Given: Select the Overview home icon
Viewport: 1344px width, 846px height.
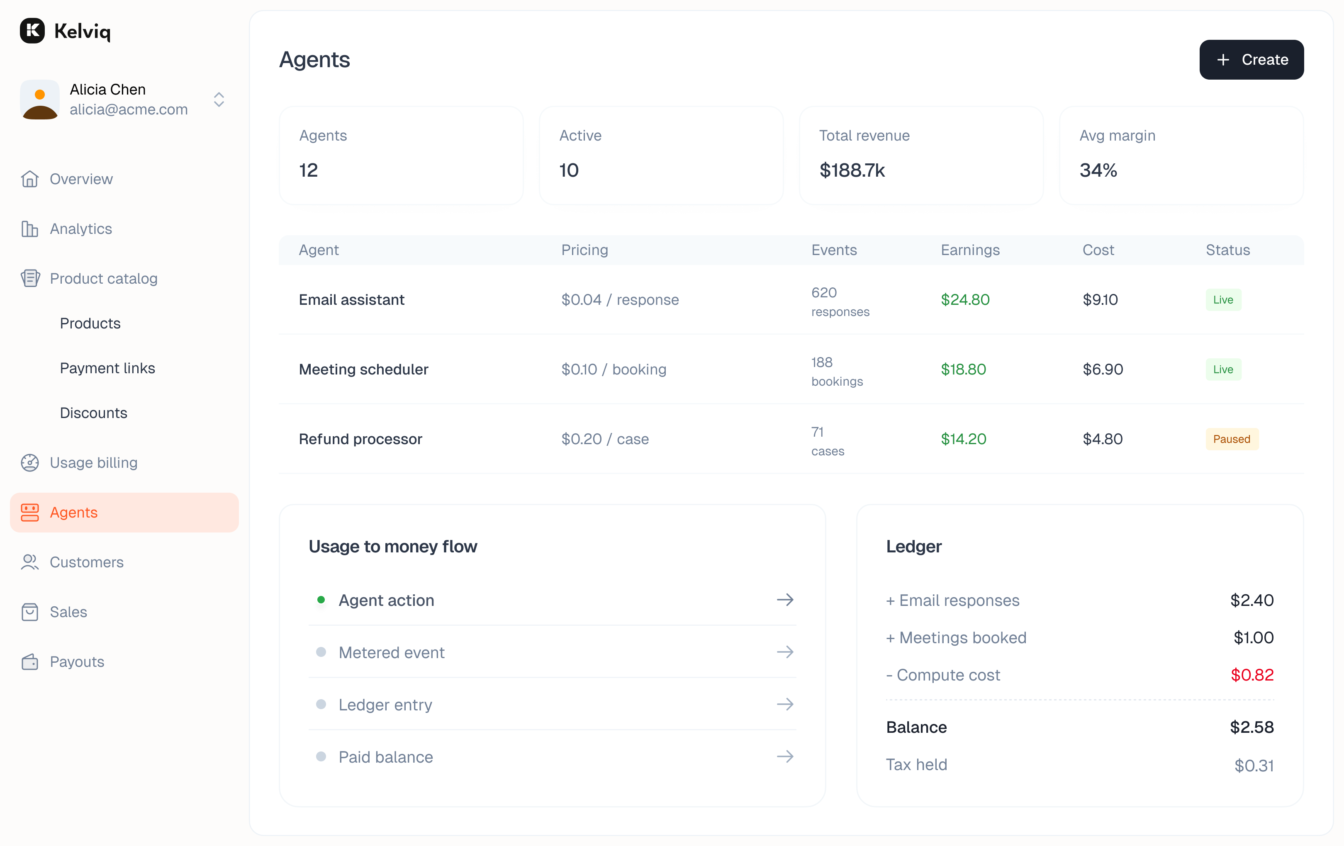Looking at the screenshot, I should (x=30, y=179).
